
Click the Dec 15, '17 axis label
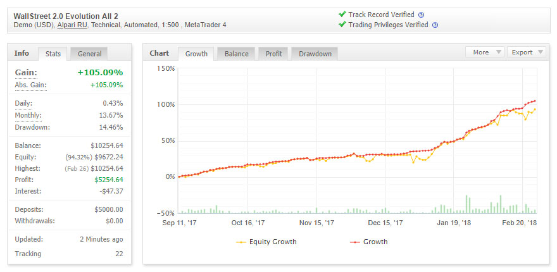point(385,223)
